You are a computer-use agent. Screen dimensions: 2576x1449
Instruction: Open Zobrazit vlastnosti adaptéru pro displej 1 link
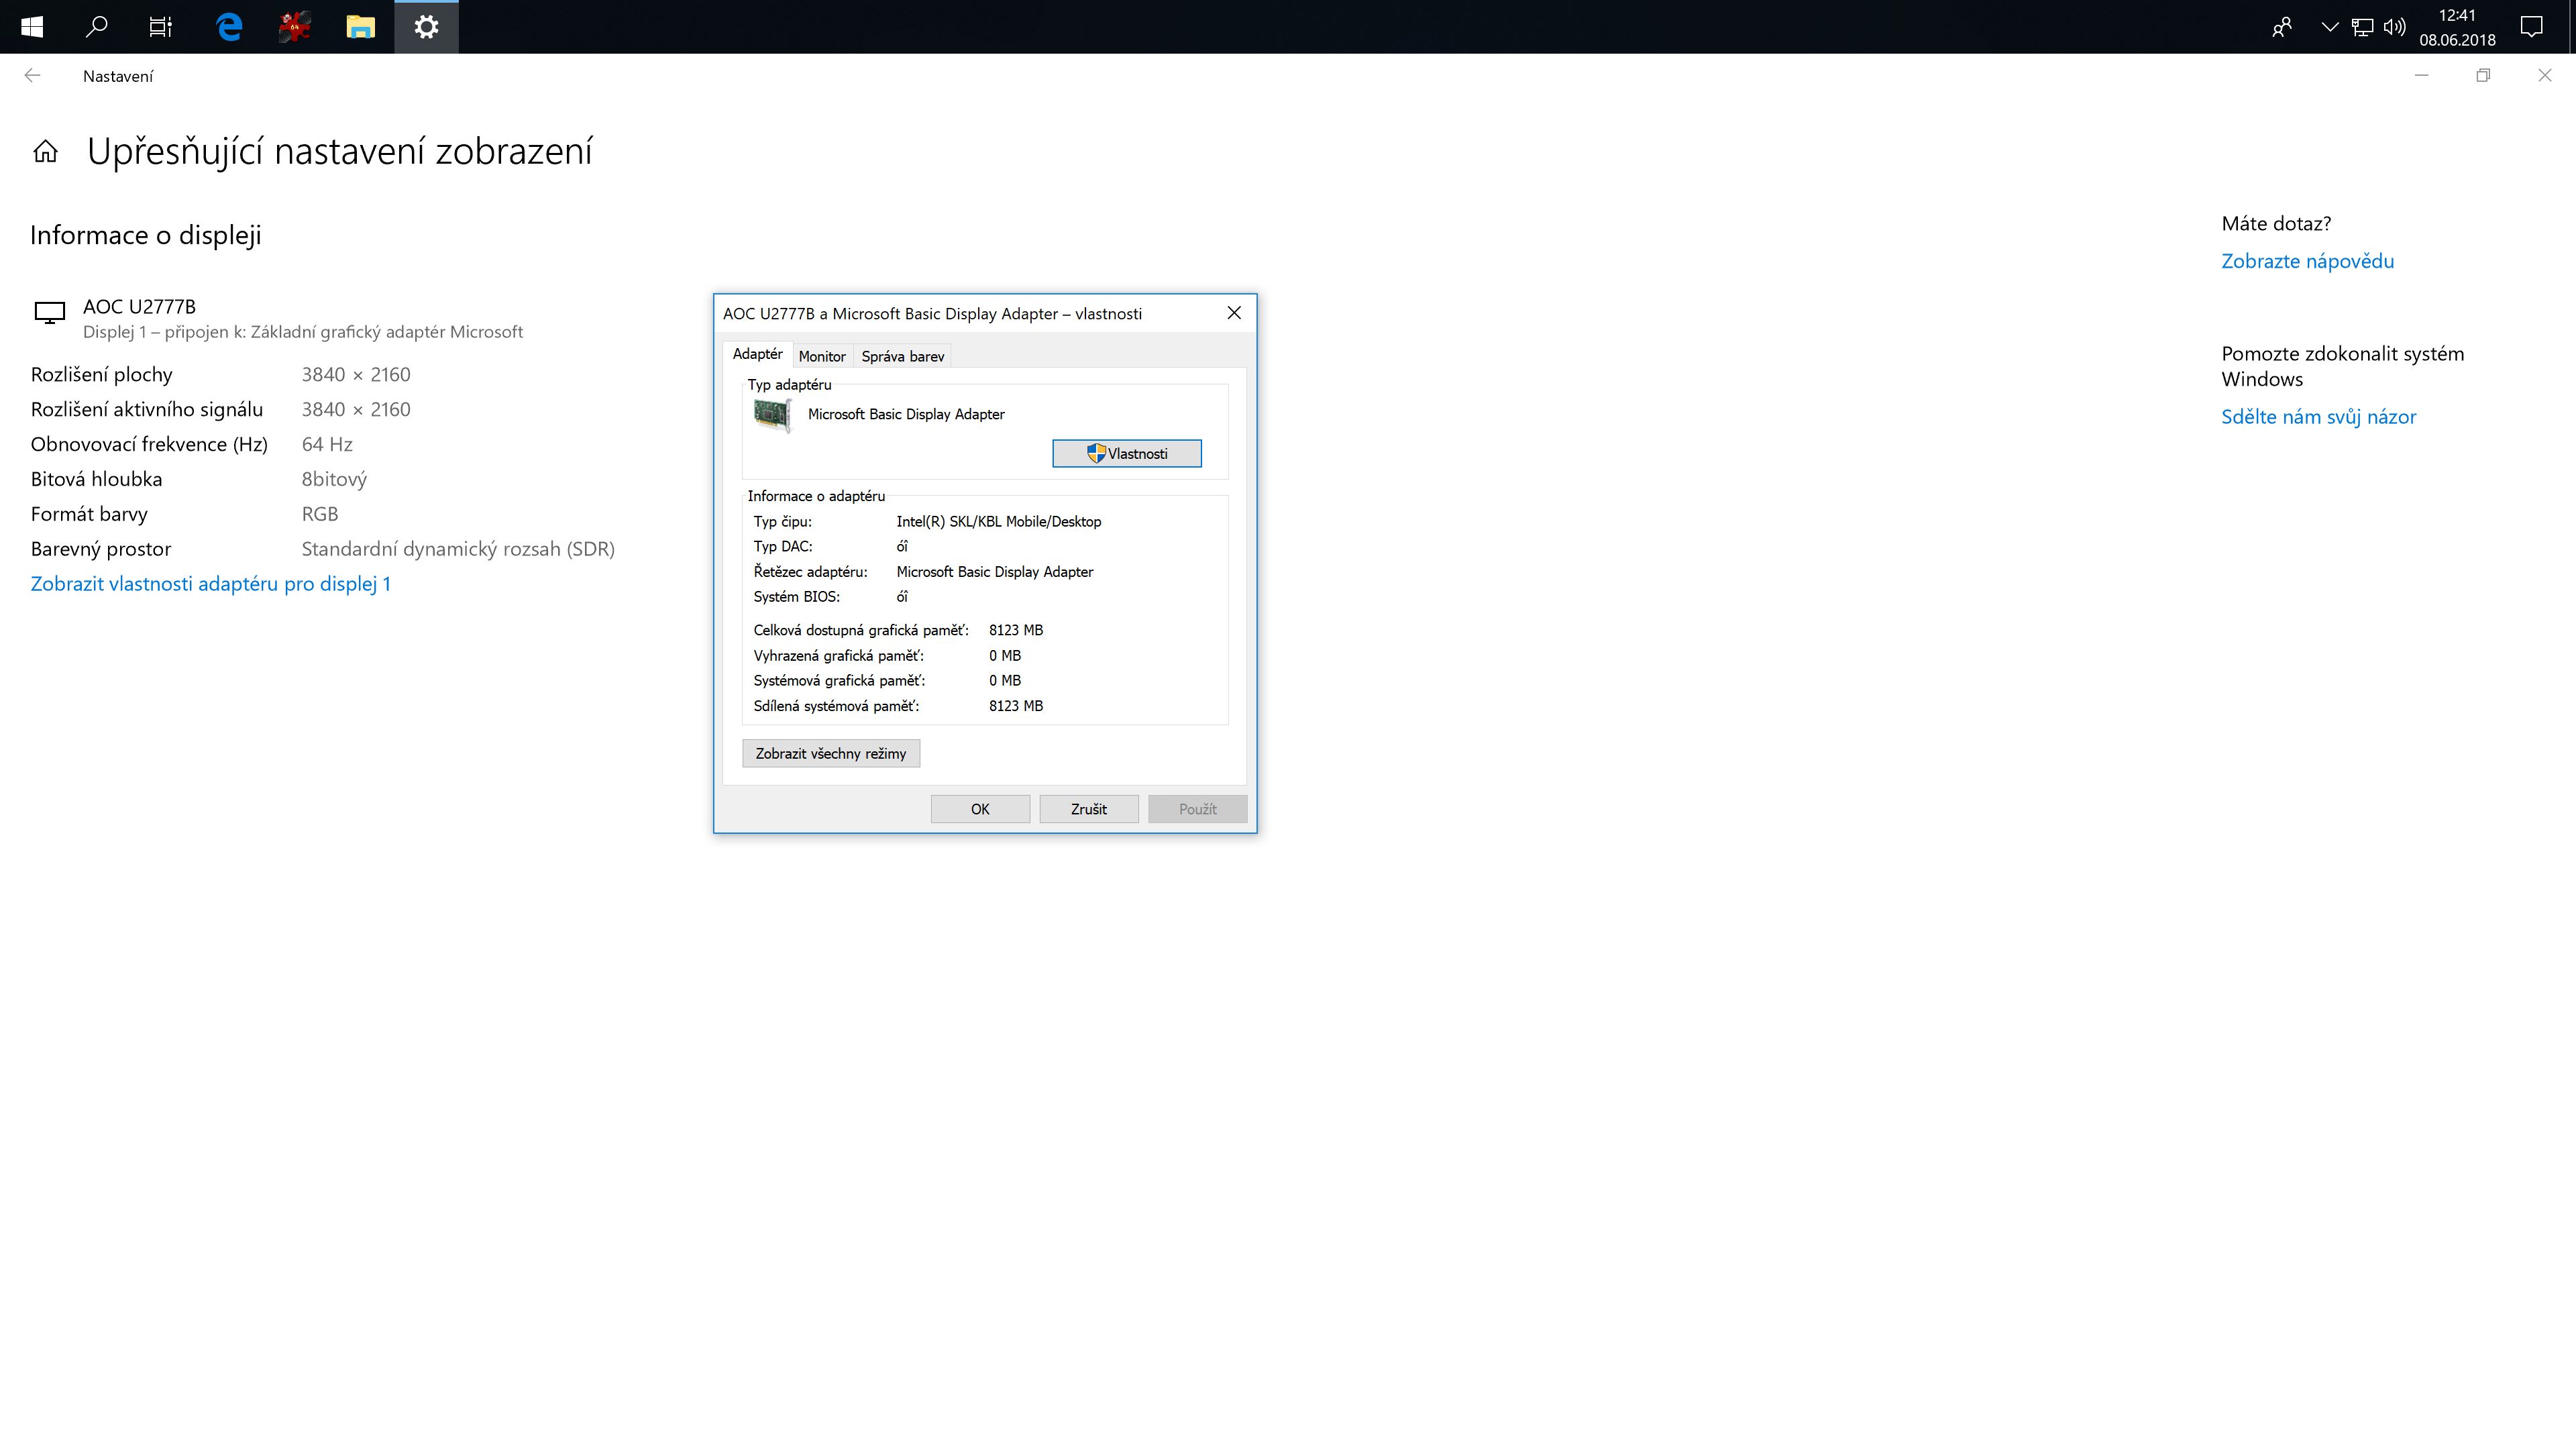pyautogui.click(x=210, y=584)
